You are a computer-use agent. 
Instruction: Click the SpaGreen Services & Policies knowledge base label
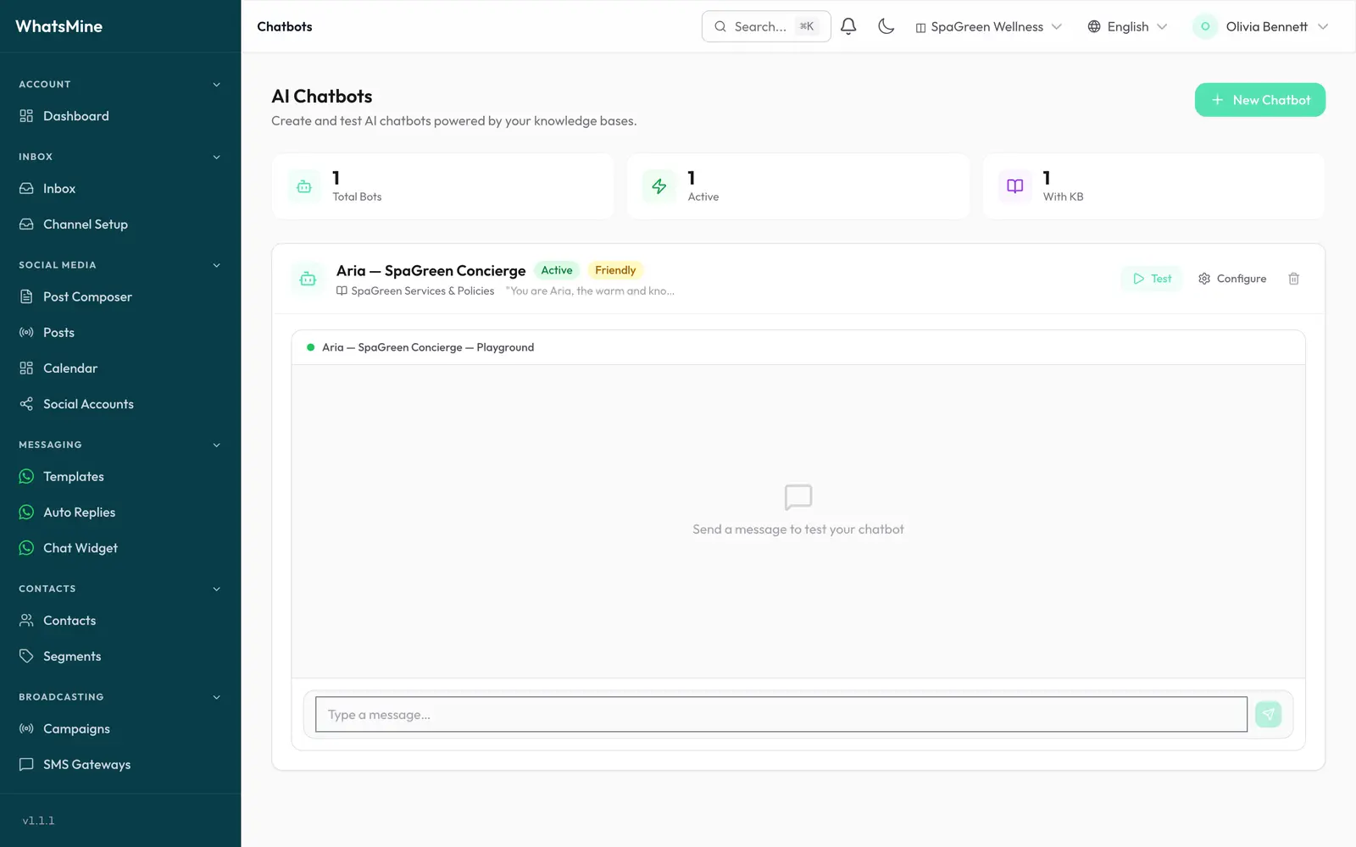pos(415,291)
